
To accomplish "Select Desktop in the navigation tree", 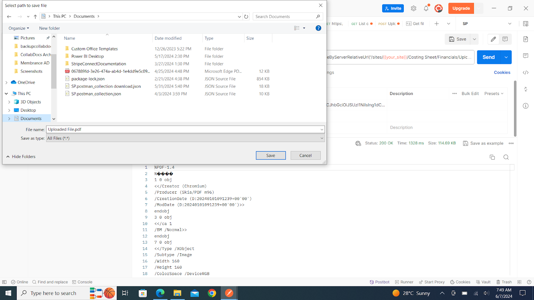I will [x=28, y=110].
